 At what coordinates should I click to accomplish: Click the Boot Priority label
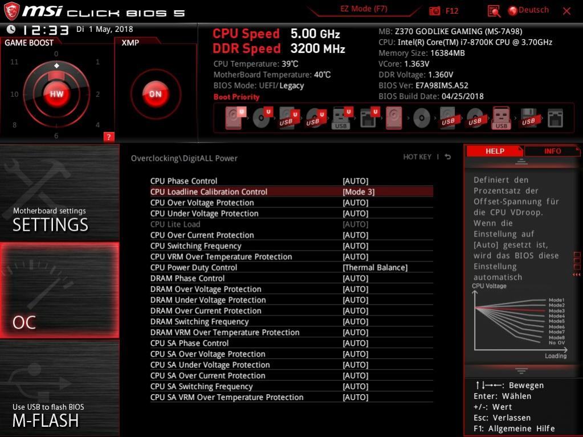(237, 97)
